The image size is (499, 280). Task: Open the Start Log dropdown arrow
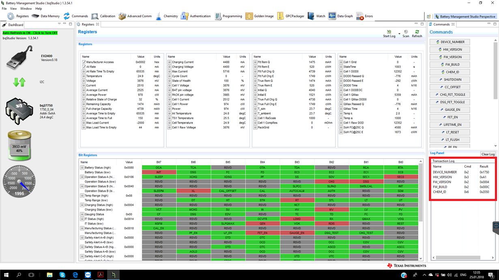click(x=399, y=33)
